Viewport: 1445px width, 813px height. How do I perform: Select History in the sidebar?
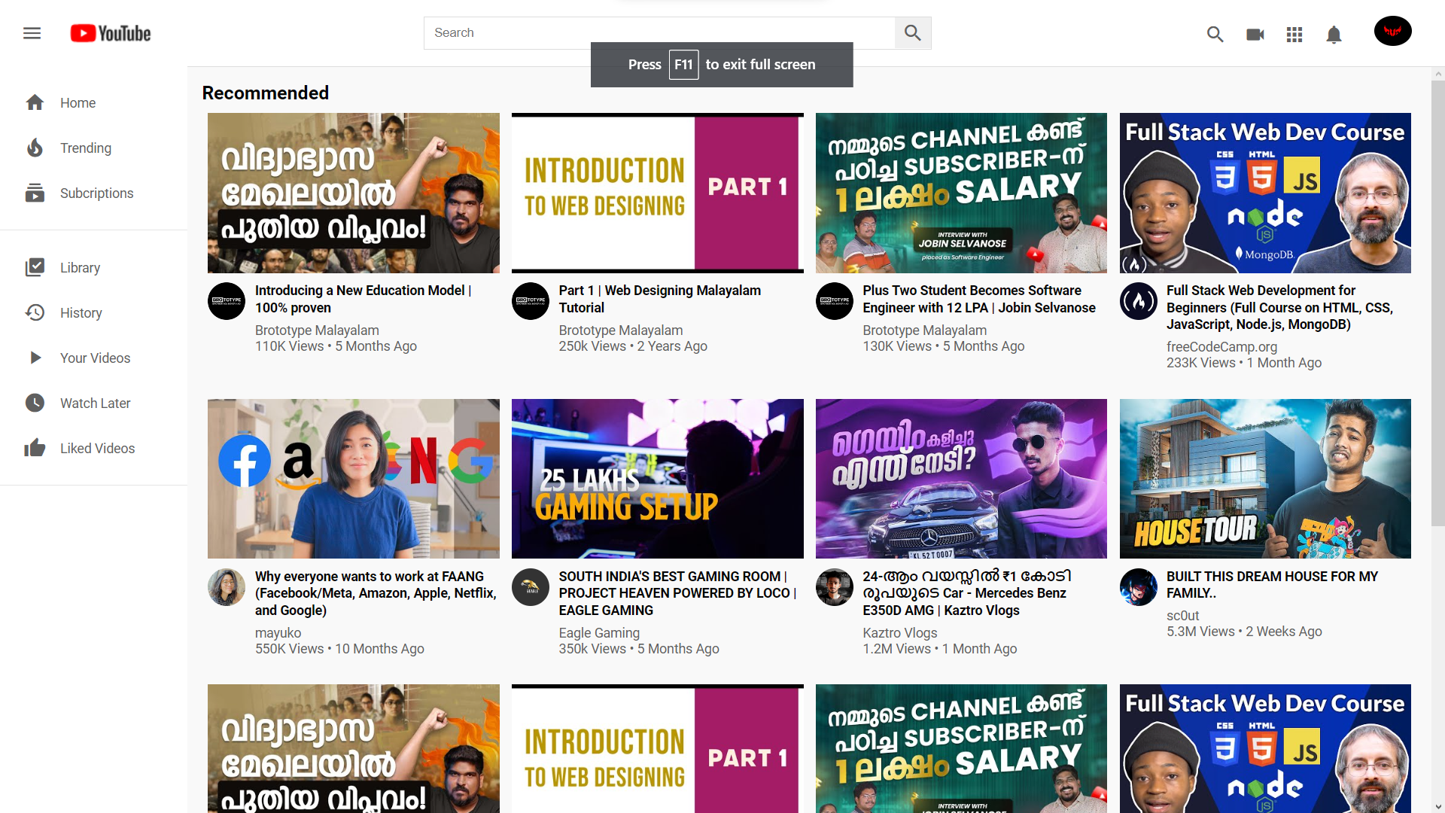81,312
